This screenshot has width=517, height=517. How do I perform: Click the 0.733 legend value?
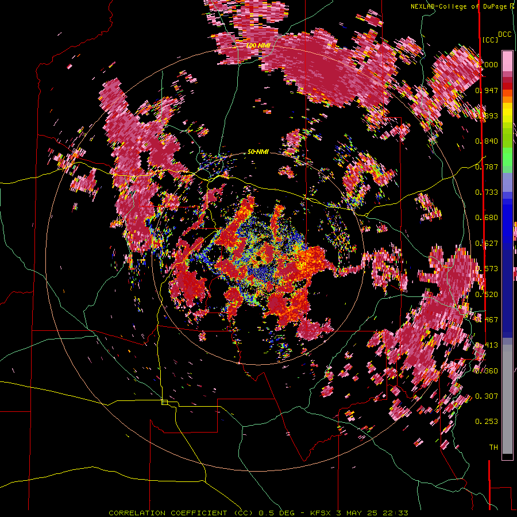click(x=487, y=192)
